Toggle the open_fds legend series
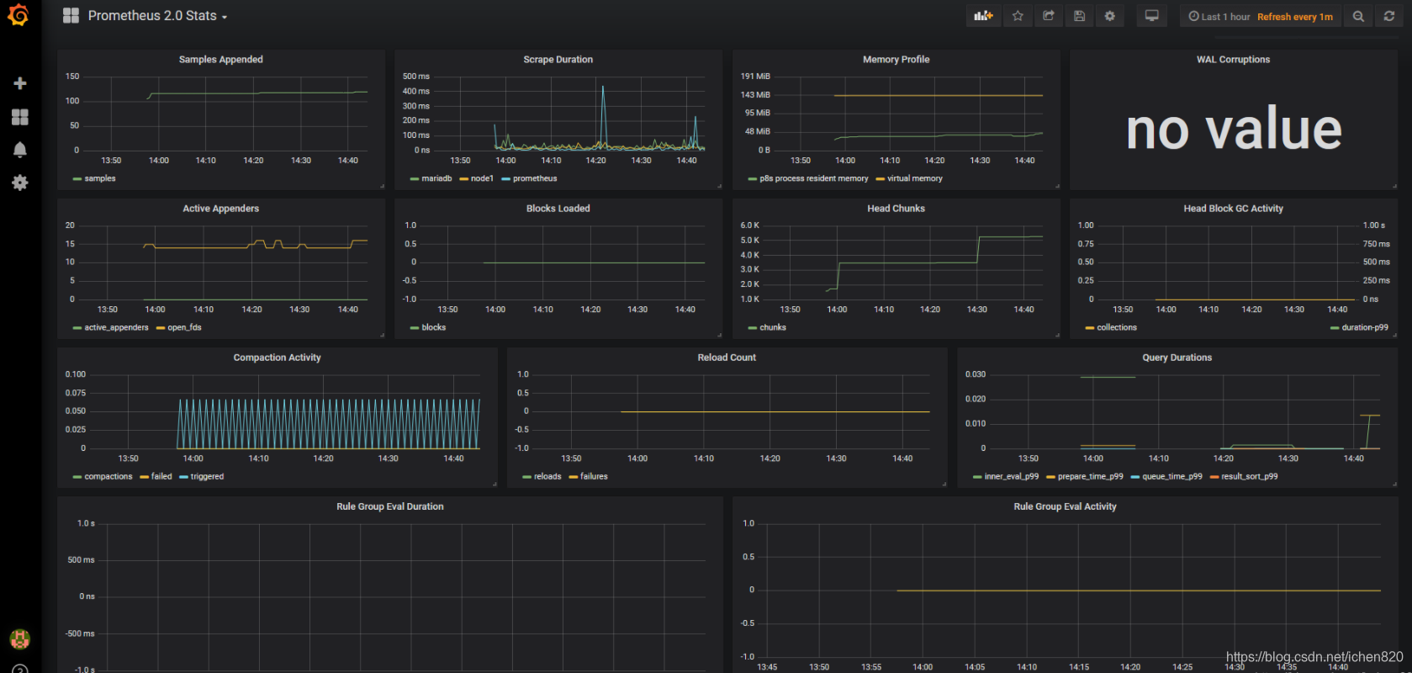Screen dimensions: 1412x673 184,327
